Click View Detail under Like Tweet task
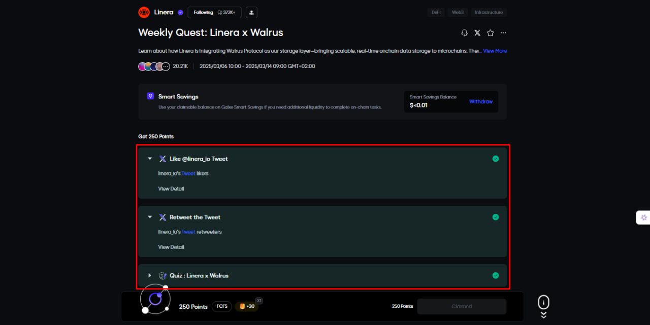The height and width of the screenshot is (325, 650). [x=171, y=189]
